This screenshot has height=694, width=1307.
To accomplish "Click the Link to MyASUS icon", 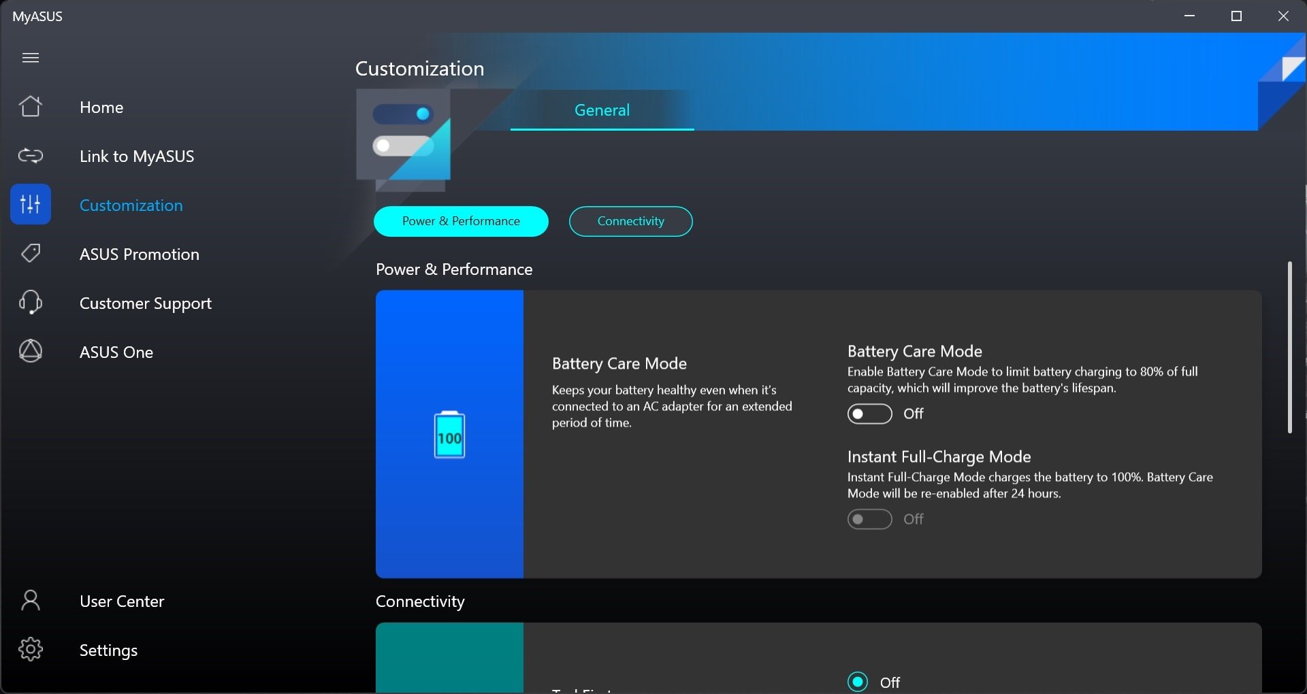I will point(31,156).
